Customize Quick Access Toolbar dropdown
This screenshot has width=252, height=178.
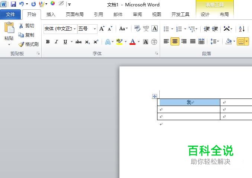coord(69,4)
